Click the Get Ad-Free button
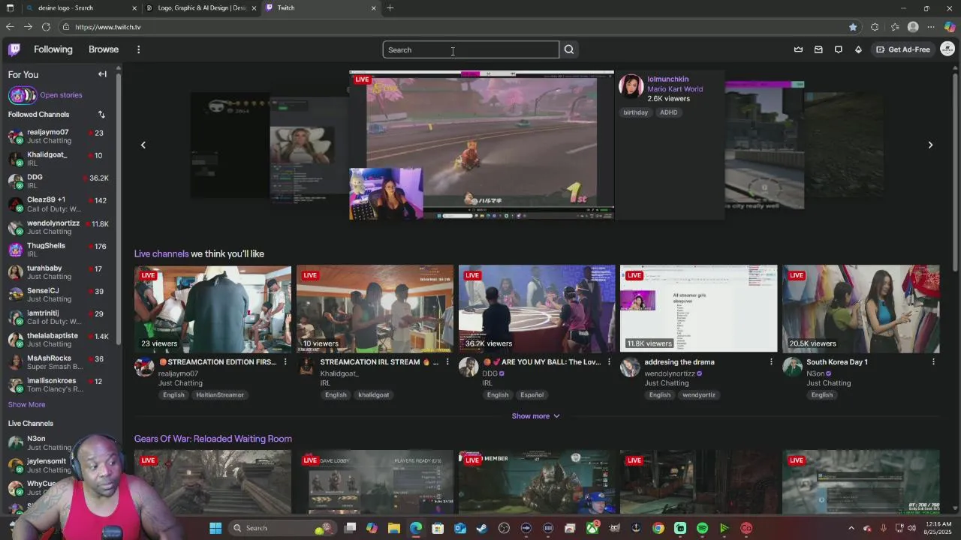The height and width of the screenshot is (540, 961). pos(902,49)
